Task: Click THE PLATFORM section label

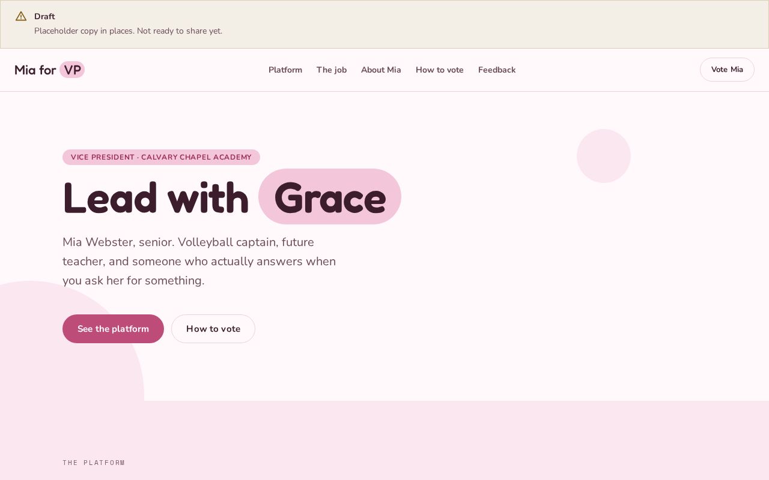Action: 94,463
